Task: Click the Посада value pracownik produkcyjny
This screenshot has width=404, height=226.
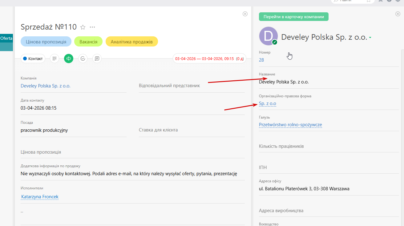Action: (x=44, y=130)
